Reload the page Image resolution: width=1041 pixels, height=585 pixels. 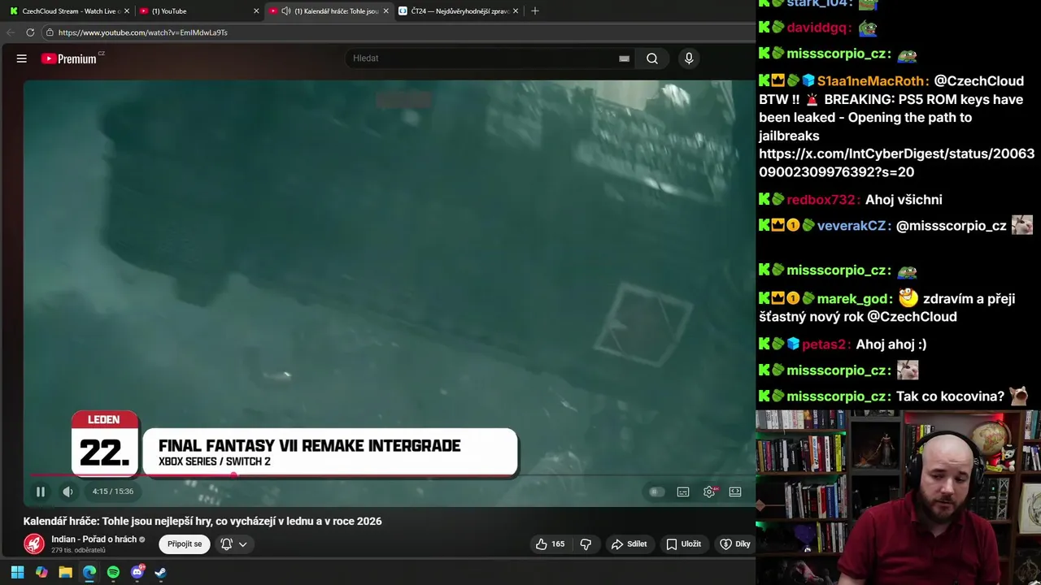click(30, 32)
